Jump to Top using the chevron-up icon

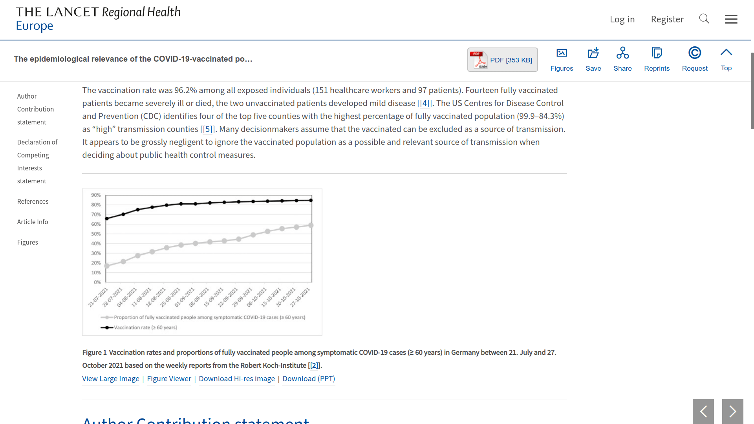726,60
